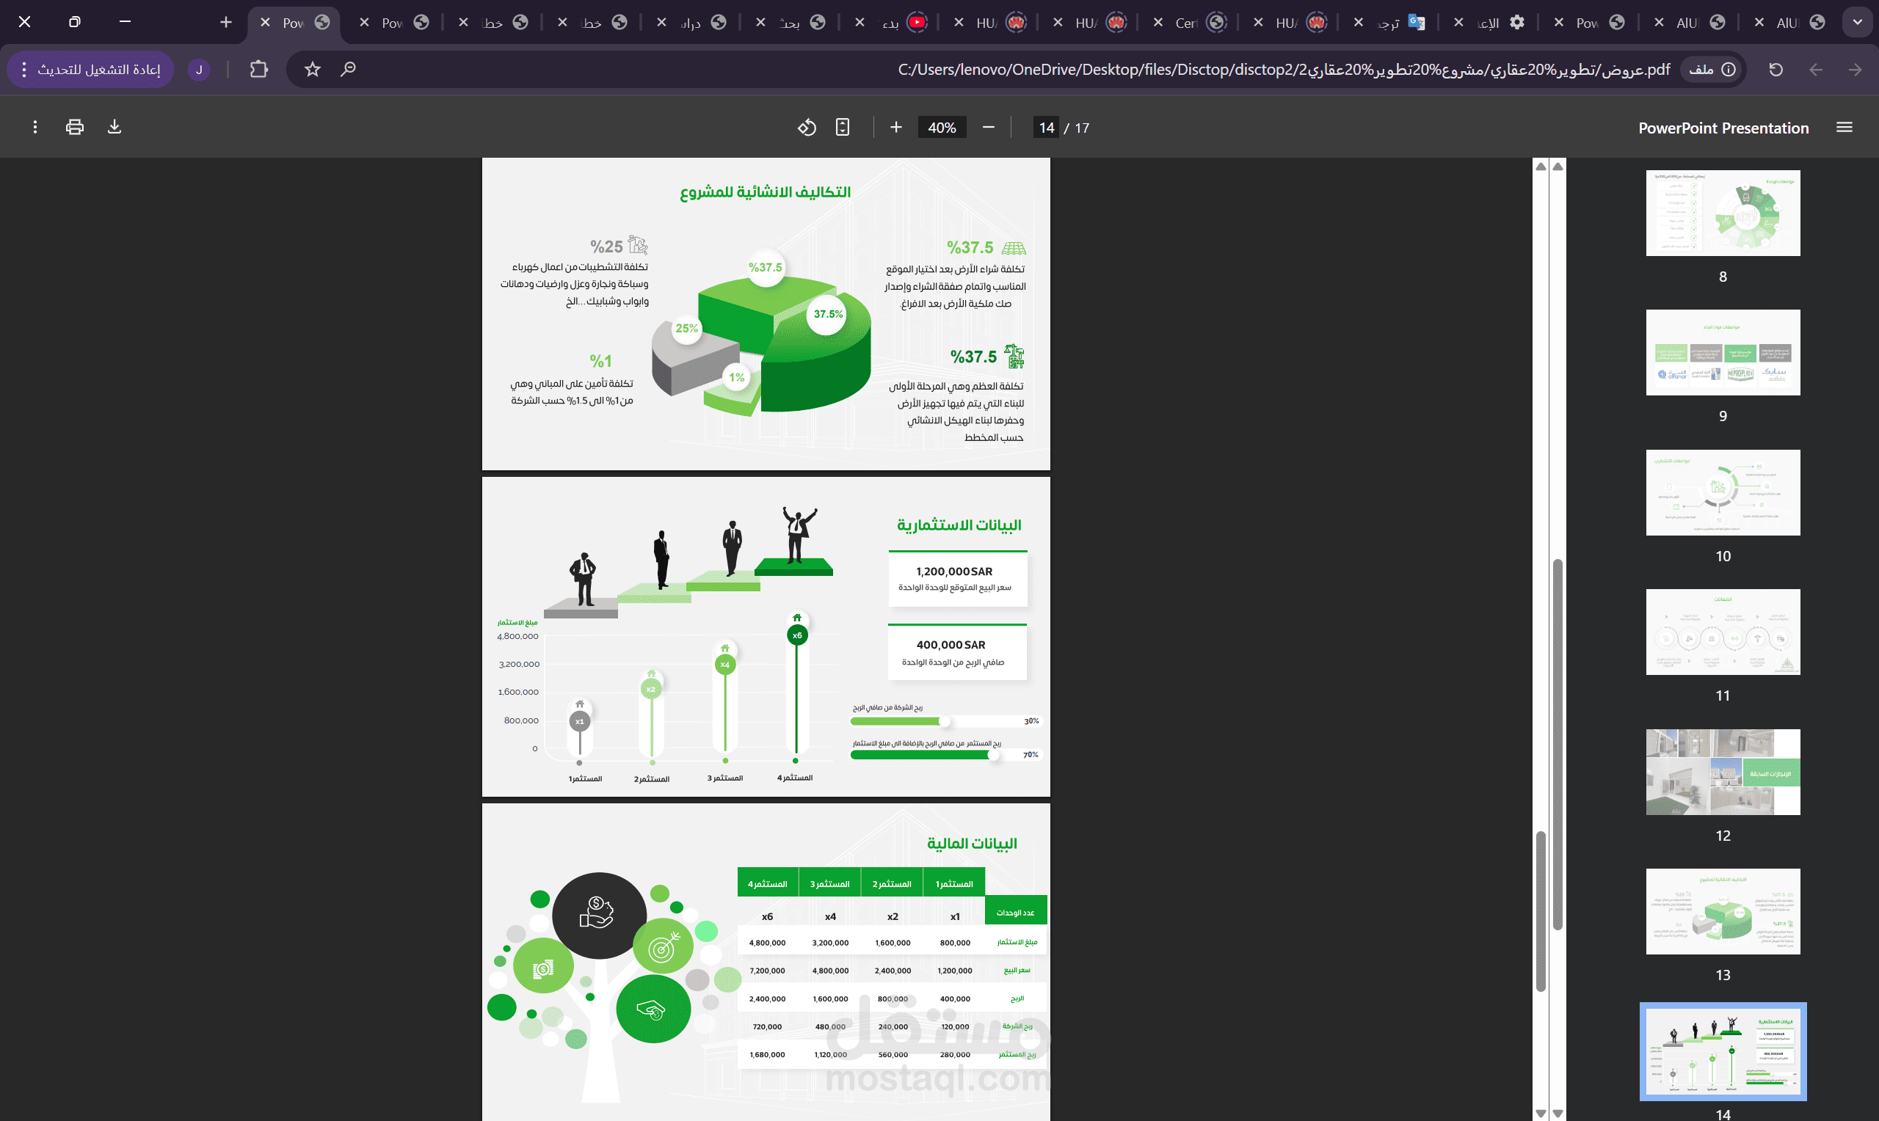This screenshot has height=1121, width=1879.
Task: Toggle the PDF sidebar hamburger menu
Action: (x=1845, y=128)
